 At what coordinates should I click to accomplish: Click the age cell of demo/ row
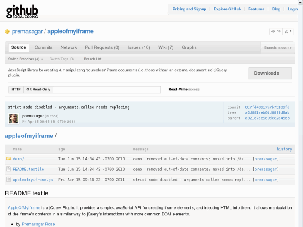(x=92, y=159)
